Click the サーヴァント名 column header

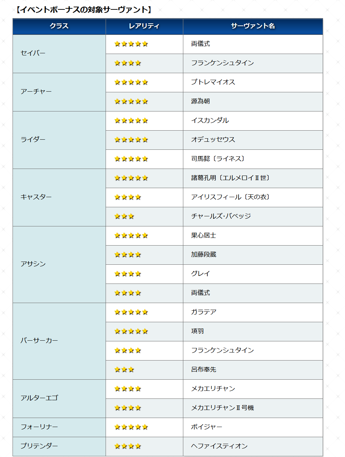click(253, 26)
